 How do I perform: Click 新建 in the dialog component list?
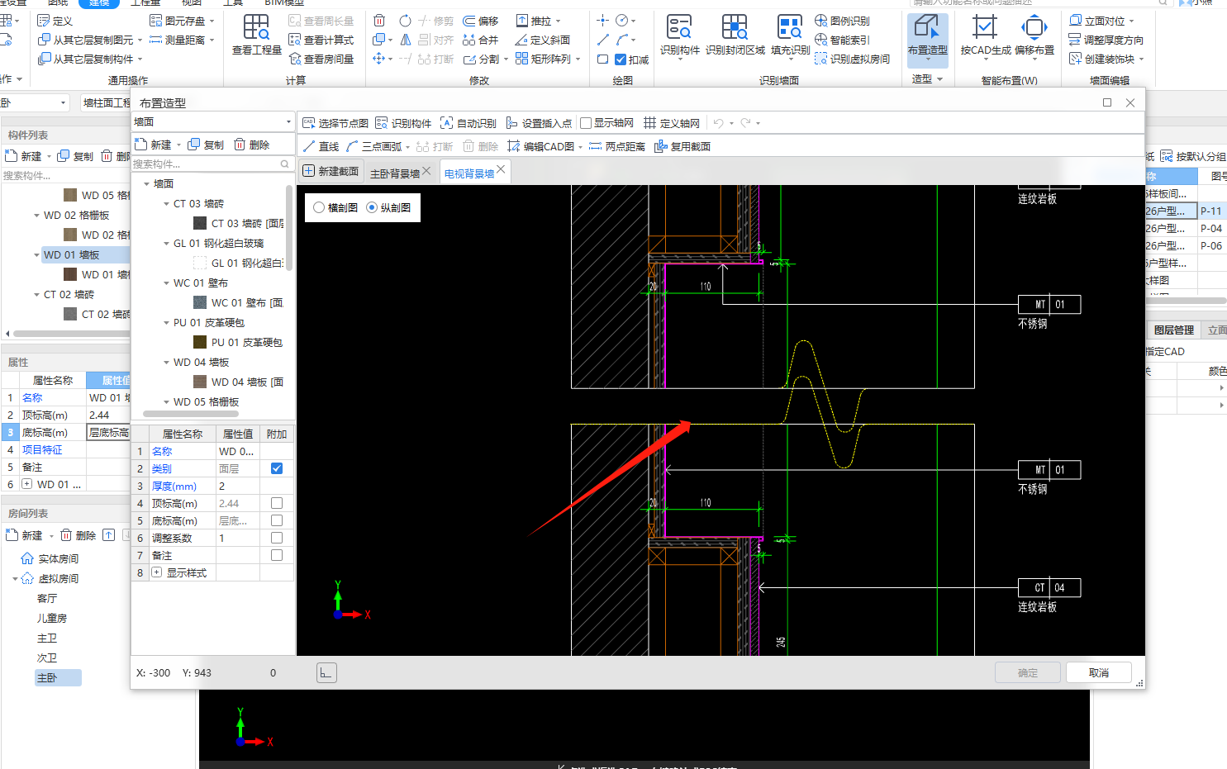pyautogui.click(x=153, y=145)
